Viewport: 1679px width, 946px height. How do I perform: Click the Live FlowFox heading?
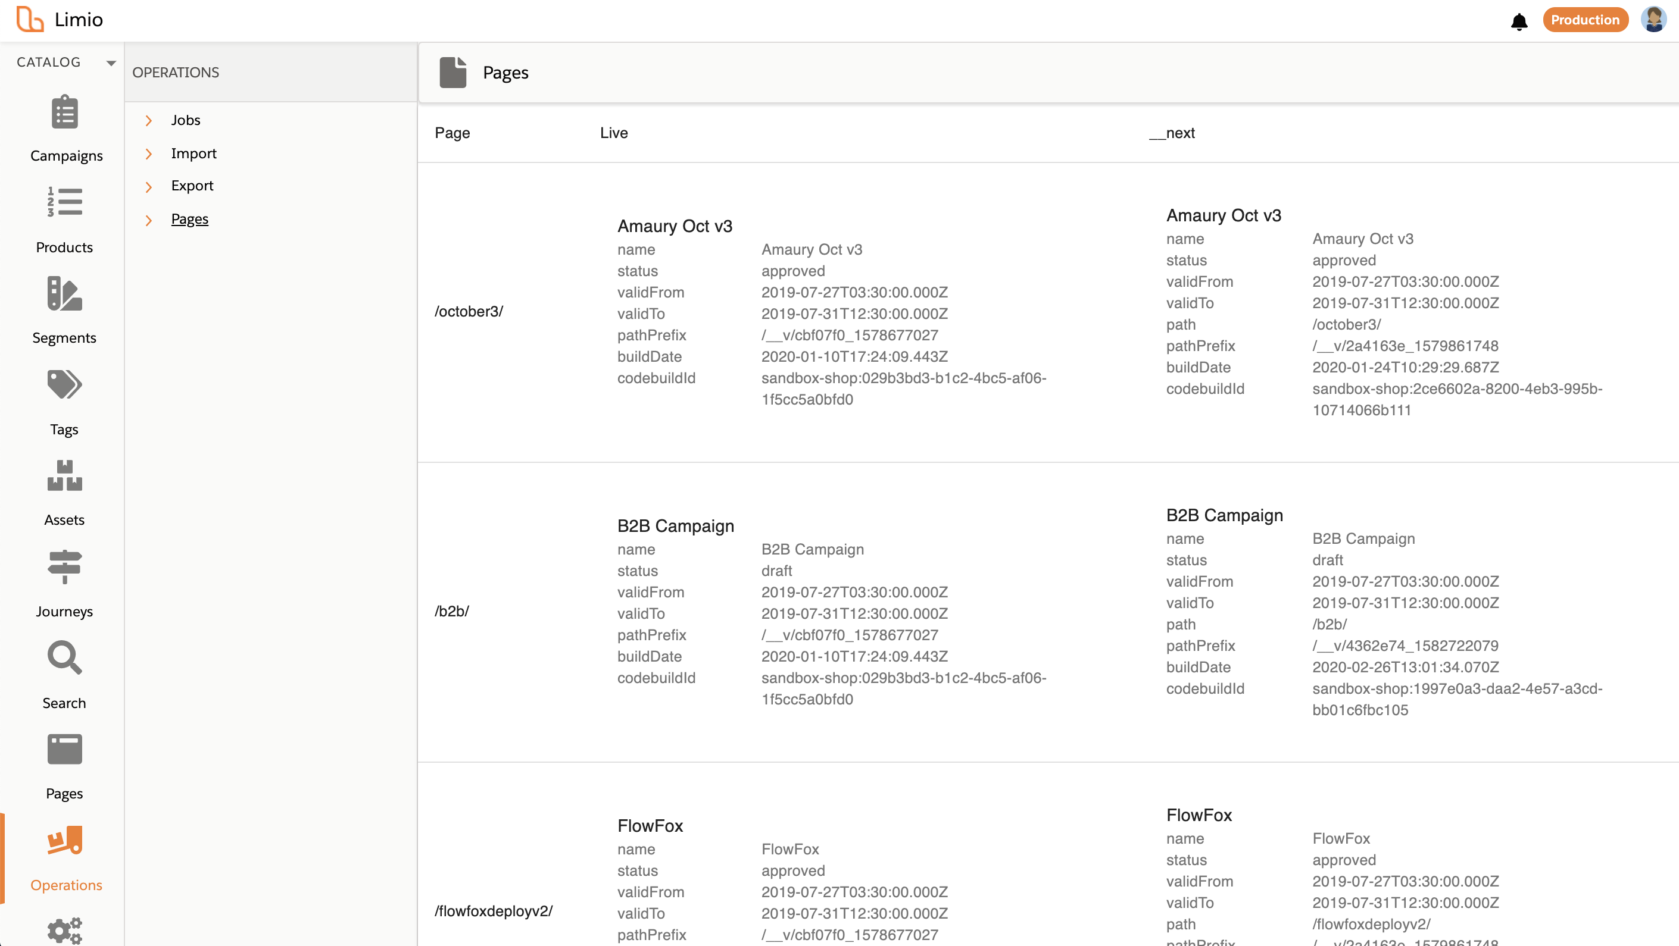coord(650,825)
